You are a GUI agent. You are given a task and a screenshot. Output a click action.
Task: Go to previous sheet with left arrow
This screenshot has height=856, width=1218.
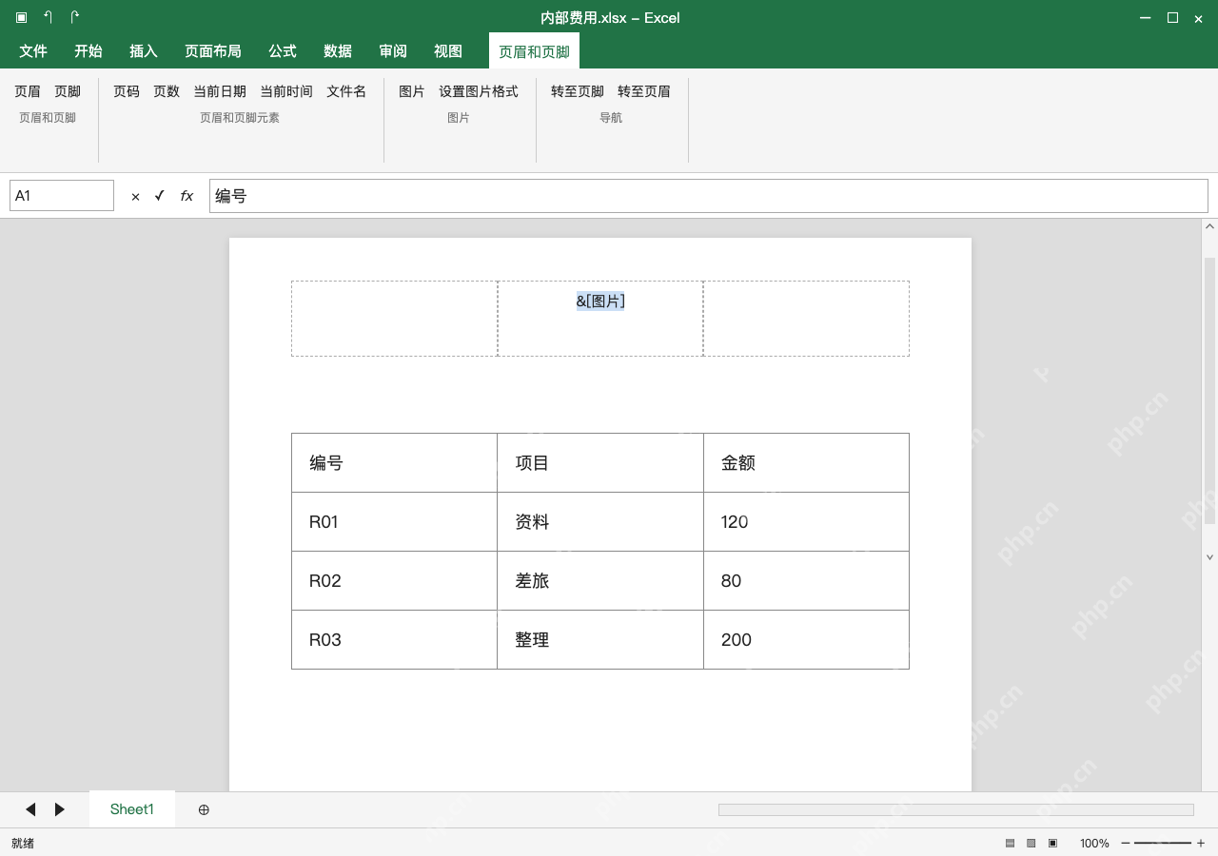30,809
